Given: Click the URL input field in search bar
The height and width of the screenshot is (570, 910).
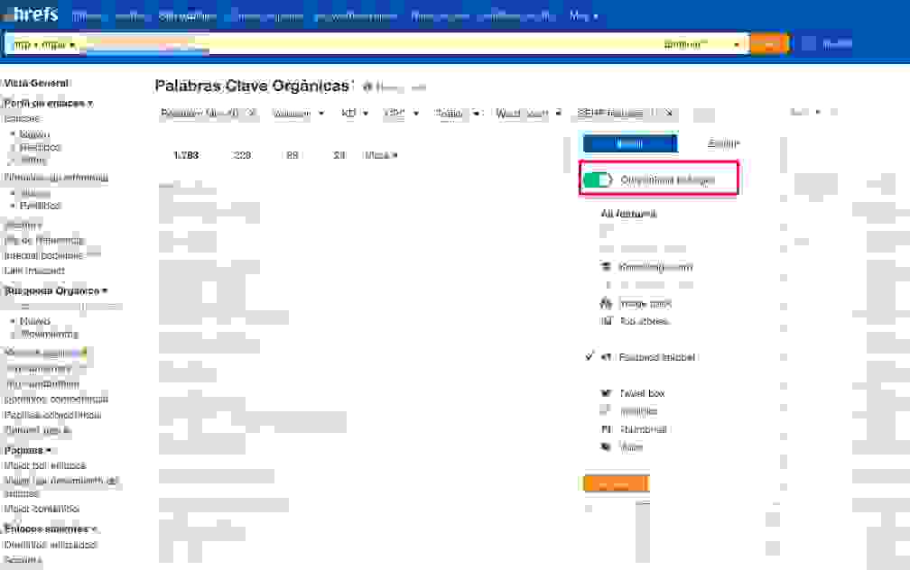Looking at the screenshot, I should 371,45.
